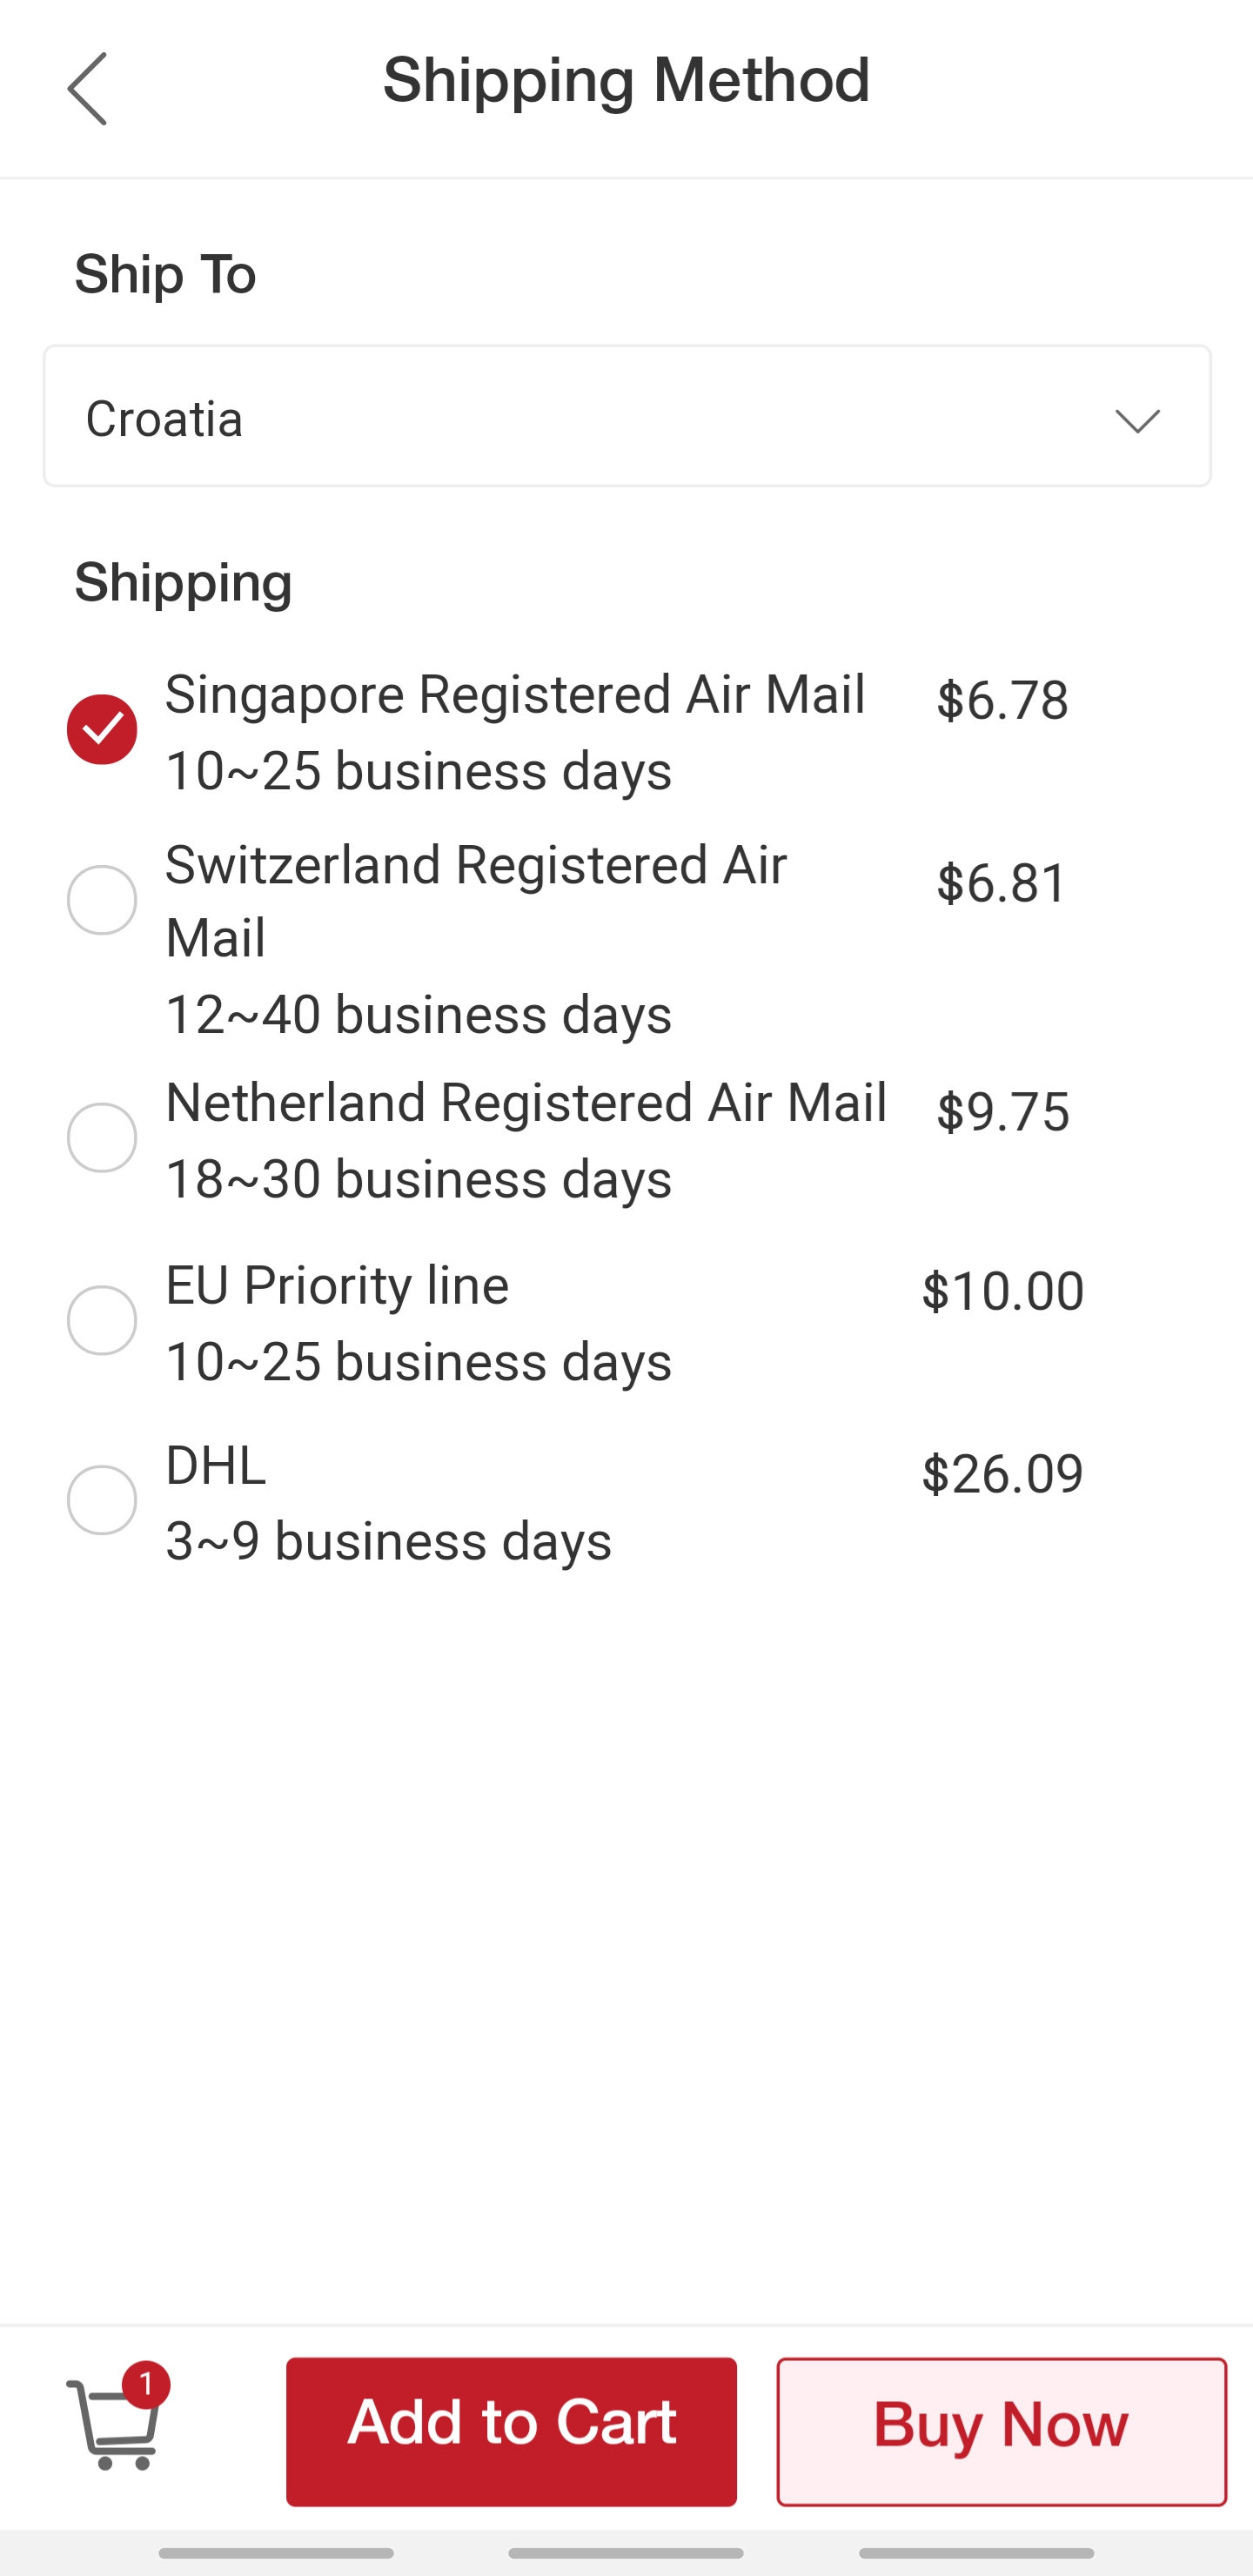Tap the EU Priority line label

[337, 1286]
